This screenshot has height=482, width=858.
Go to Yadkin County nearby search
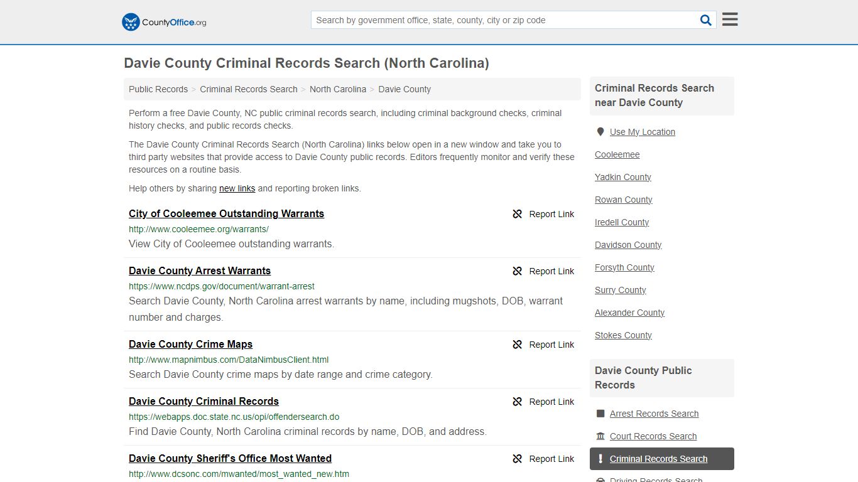623,177
